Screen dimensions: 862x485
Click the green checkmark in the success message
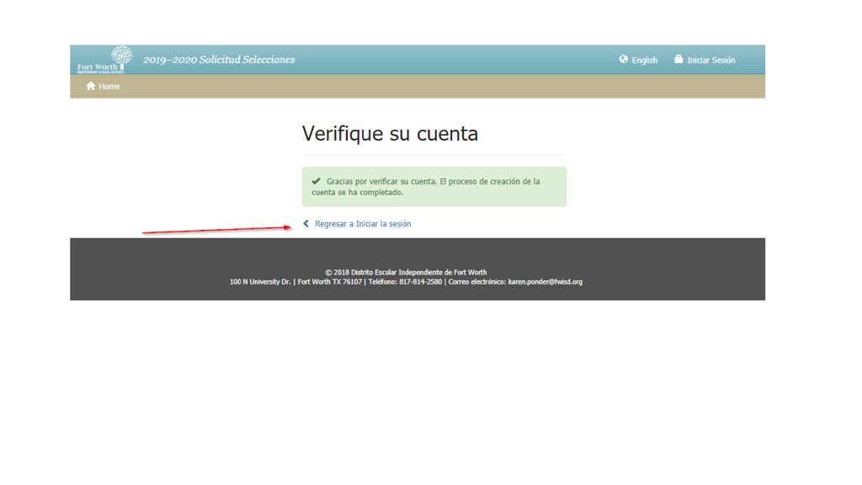pyautogui.click(x=317, y=181)
